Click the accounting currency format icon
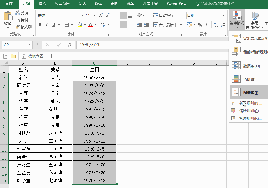Screen dimensions: 268x188 point(190,25)
